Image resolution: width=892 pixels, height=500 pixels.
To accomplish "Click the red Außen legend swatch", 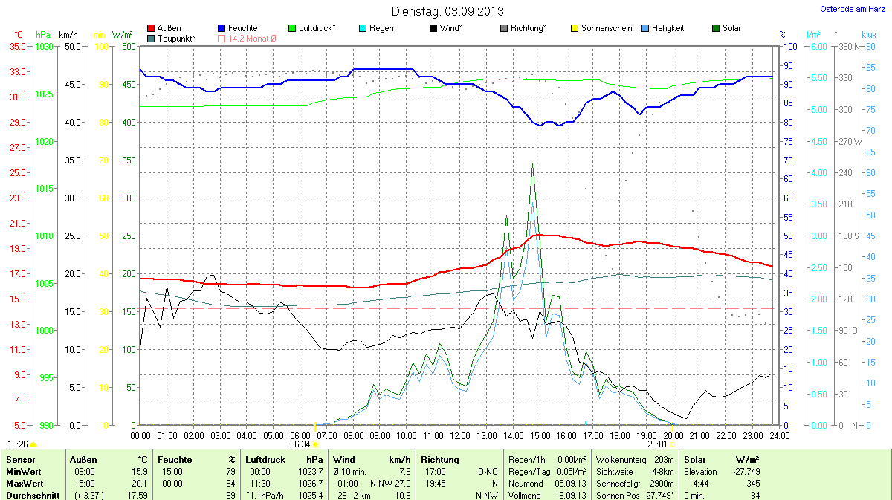I will (x=152, y=28).
